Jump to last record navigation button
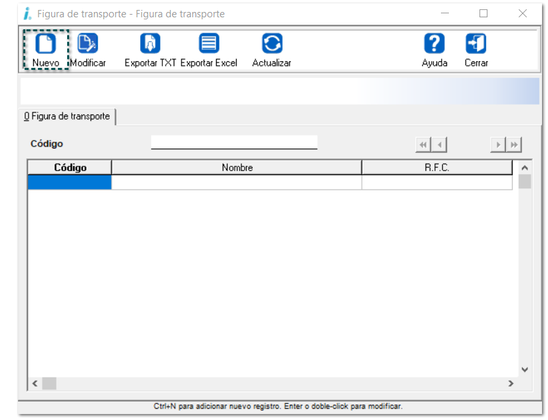548x420 pixels. 514,144
